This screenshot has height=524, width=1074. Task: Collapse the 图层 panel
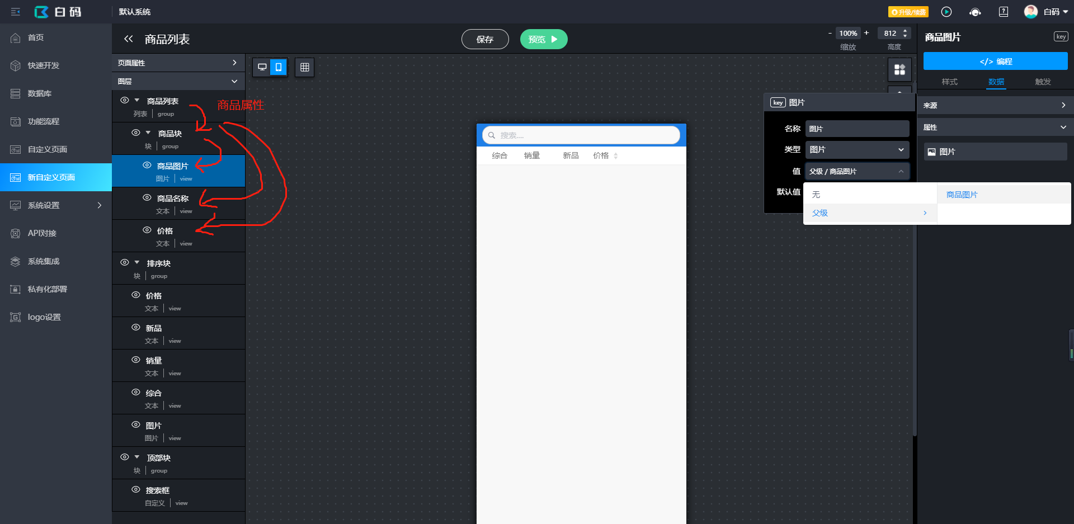178,81
